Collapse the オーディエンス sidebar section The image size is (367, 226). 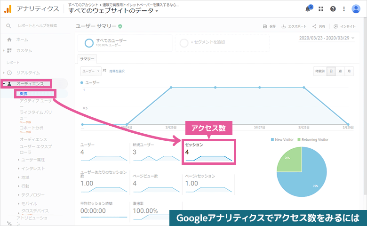(4, 84)
